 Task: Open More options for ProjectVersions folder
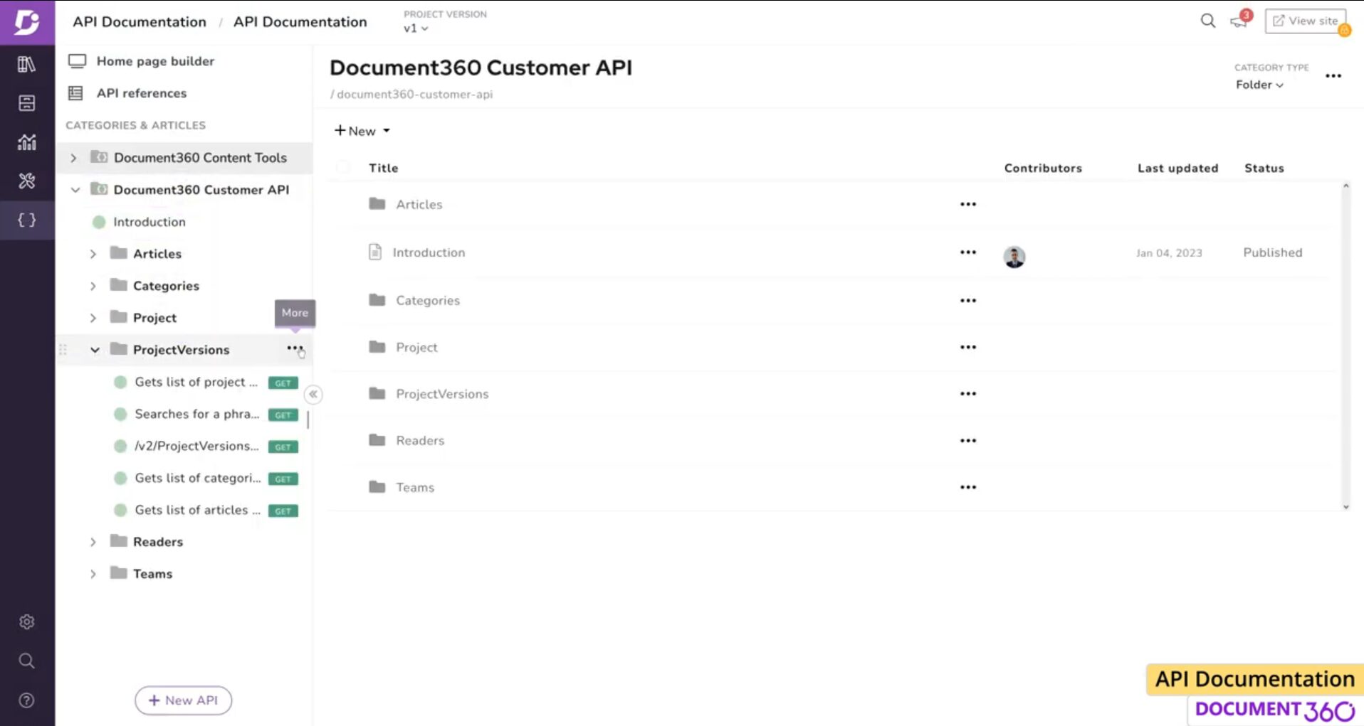coord(295,348)
